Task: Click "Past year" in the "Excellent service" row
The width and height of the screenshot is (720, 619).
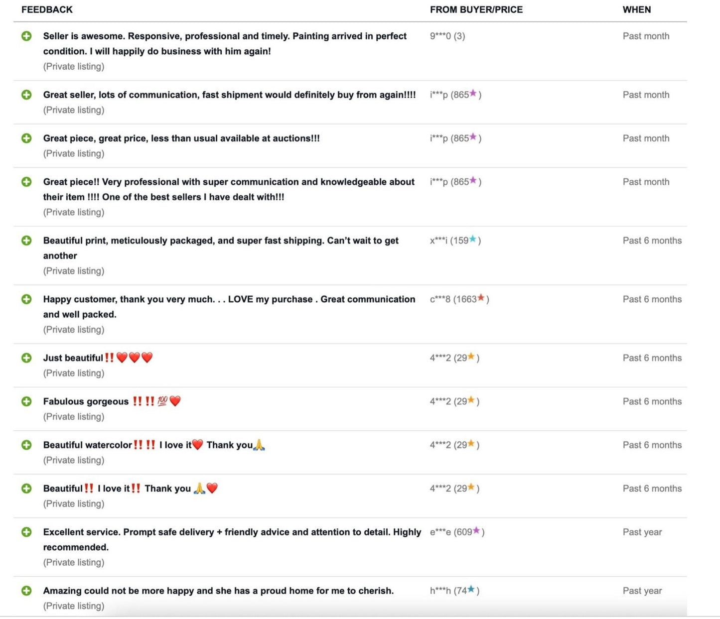Action: [642, 532]
